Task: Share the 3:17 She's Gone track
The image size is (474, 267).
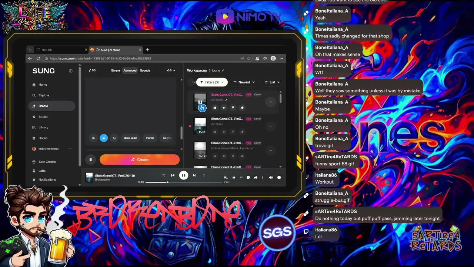Action: [242, 156]
